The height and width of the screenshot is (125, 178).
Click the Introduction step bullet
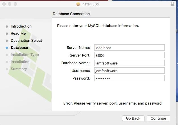click(7, 26)
